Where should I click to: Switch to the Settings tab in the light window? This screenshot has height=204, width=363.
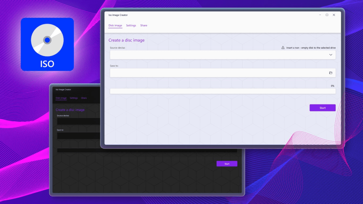coord(131,26)
